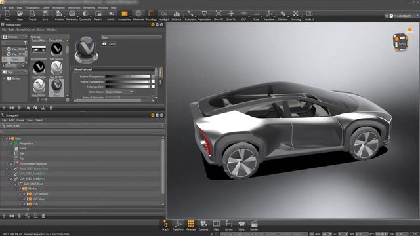Open the Animation menu
The image size is (420, 236).
(58, 7)
